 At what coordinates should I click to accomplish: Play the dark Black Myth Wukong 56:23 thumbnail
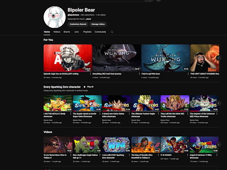[x=117, y=58]
